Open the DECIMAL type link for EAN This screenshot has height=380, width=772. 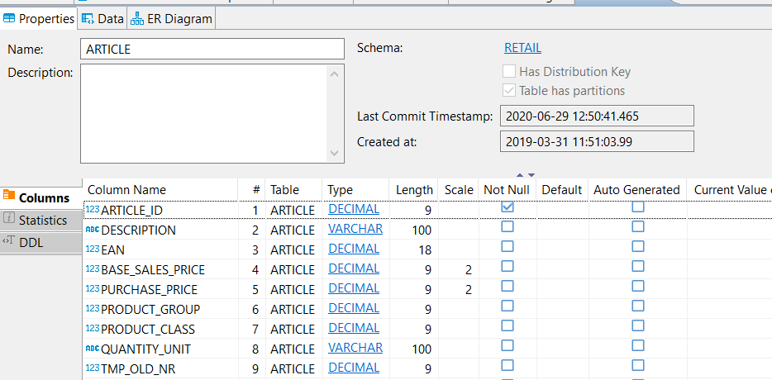pos(354,249)
